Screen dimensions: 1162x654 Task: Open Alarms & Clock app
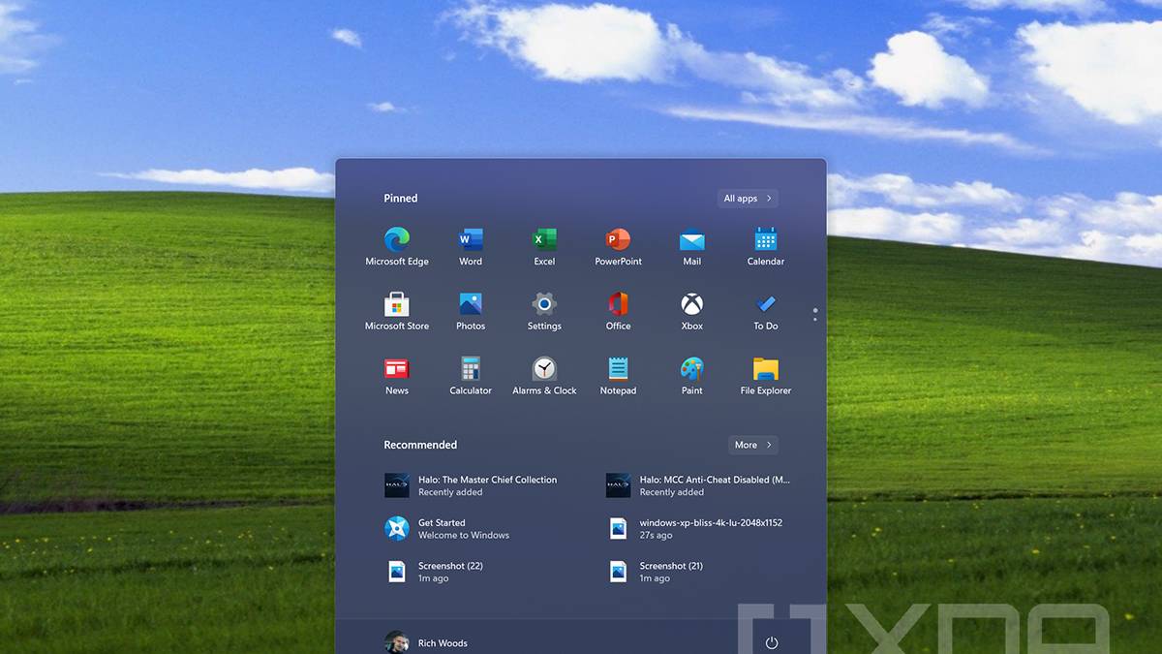[x=544, y=377]
